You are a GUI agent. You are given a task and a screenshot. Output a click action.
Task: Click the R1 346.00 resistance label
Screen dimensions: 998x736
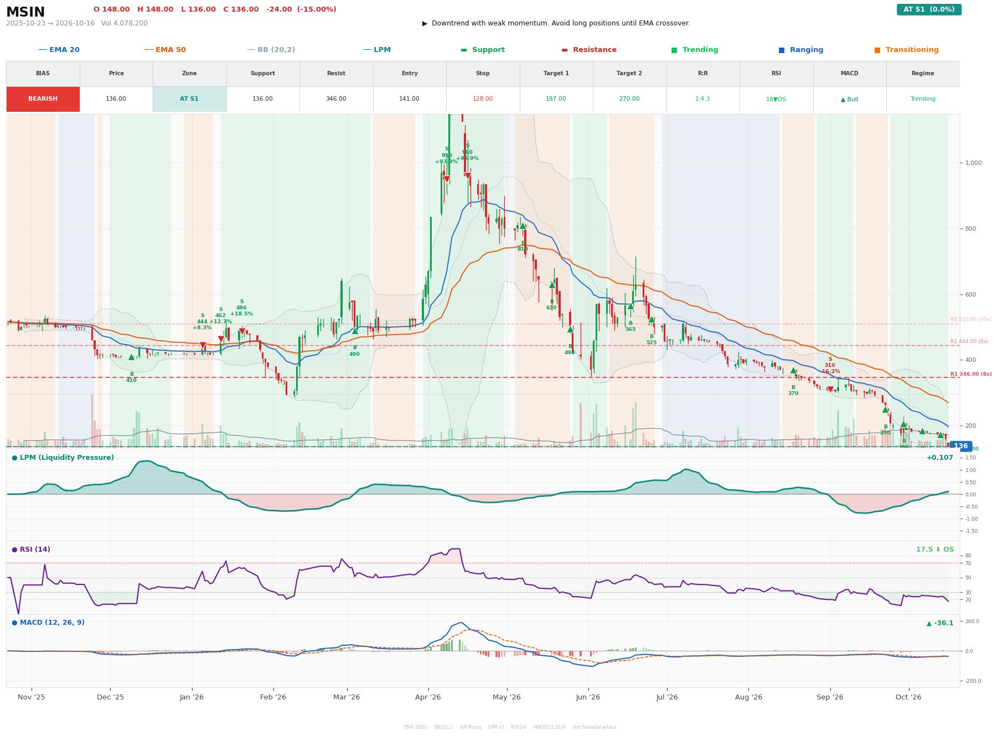tap(971, 374)
